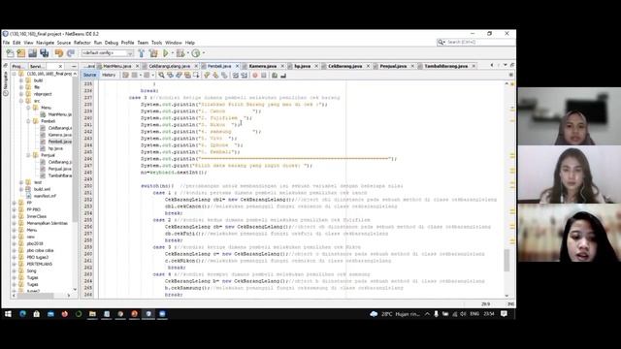Open the Tools menu
Viewport: 621px width, 349px height.
pos(156,43)
